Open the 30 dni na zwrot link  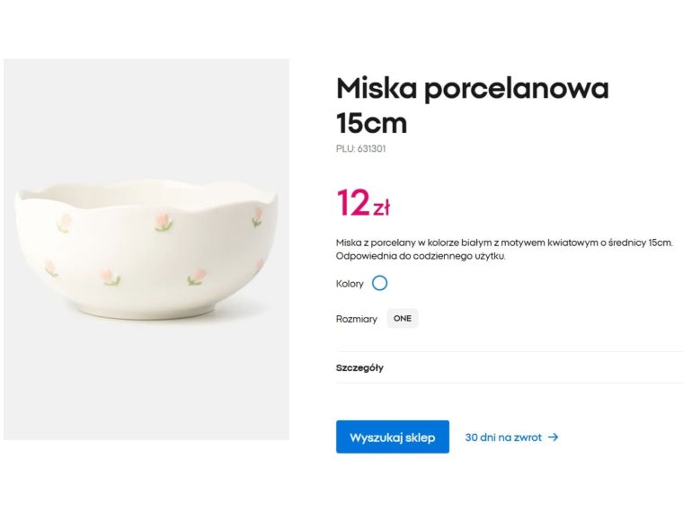tap(503, 437)
